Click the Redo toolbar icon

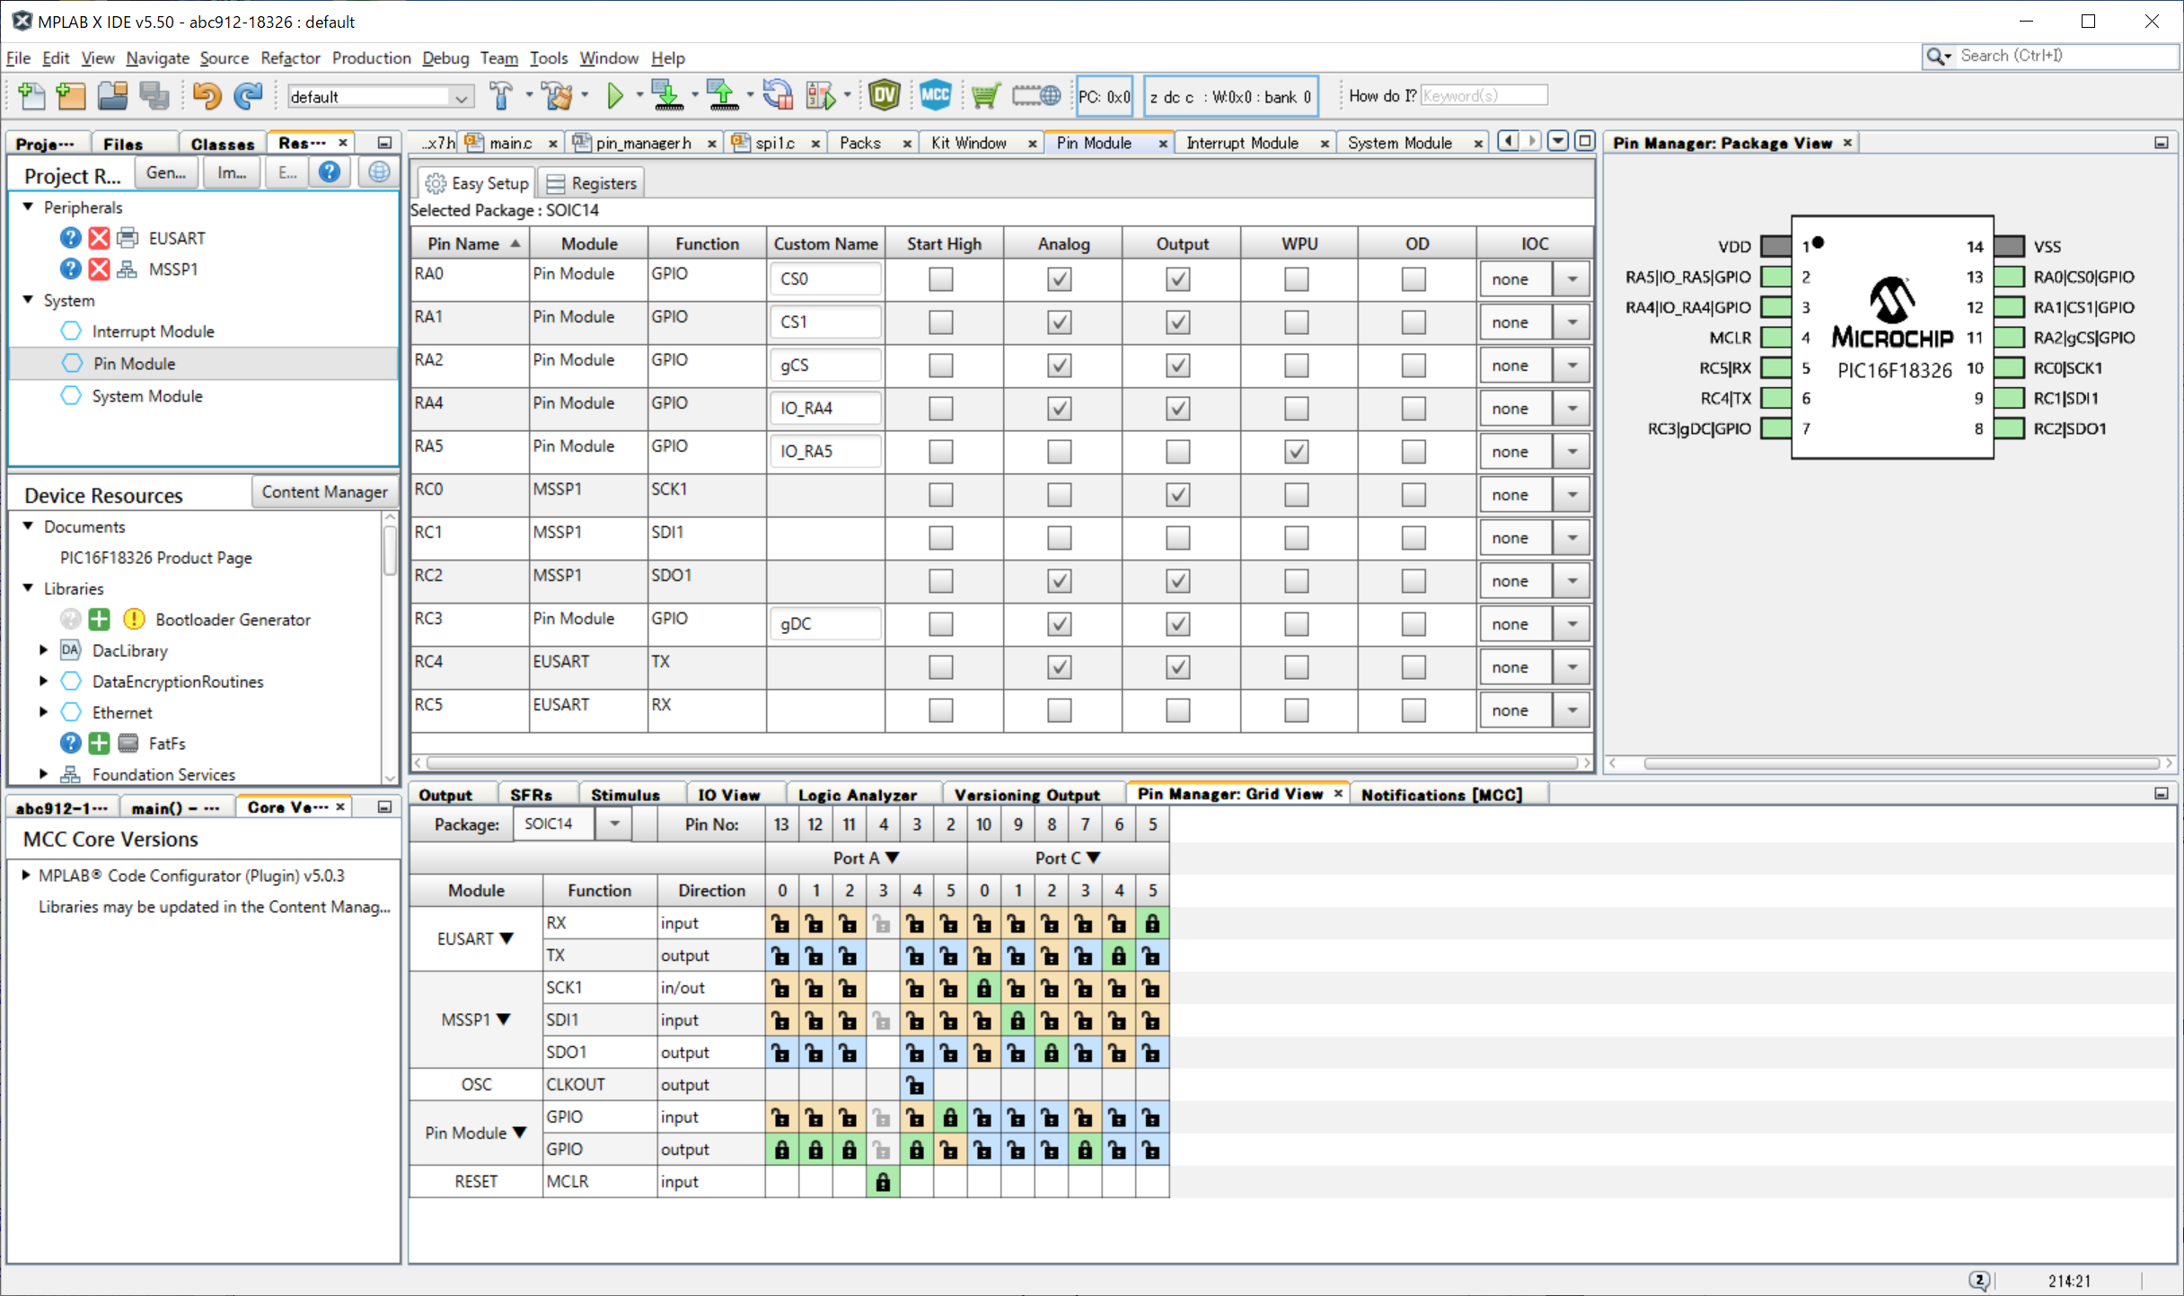248,95
